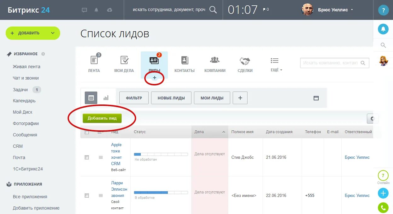Open lead Apple тоже хочет CRM
393x214 pixels.
pos(116,154)
